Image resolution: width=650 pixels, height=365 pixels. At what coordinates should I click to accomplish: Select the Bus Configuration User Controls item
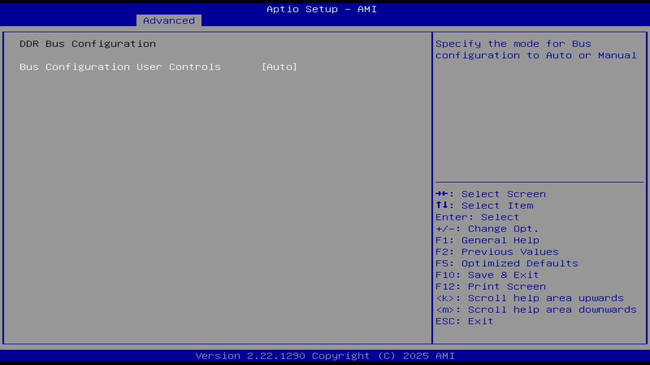[x=120, y=66]
